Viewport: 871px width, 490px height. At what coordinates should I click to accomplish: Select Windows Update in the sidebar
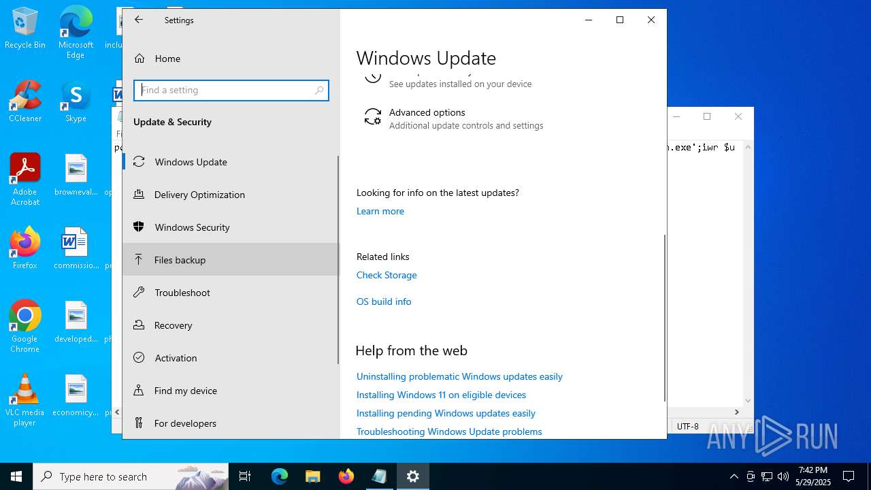point(231,162)
